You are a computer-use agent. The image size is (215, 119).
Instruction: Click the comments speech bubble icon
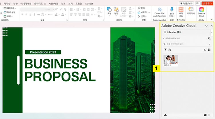coord(198,3)
